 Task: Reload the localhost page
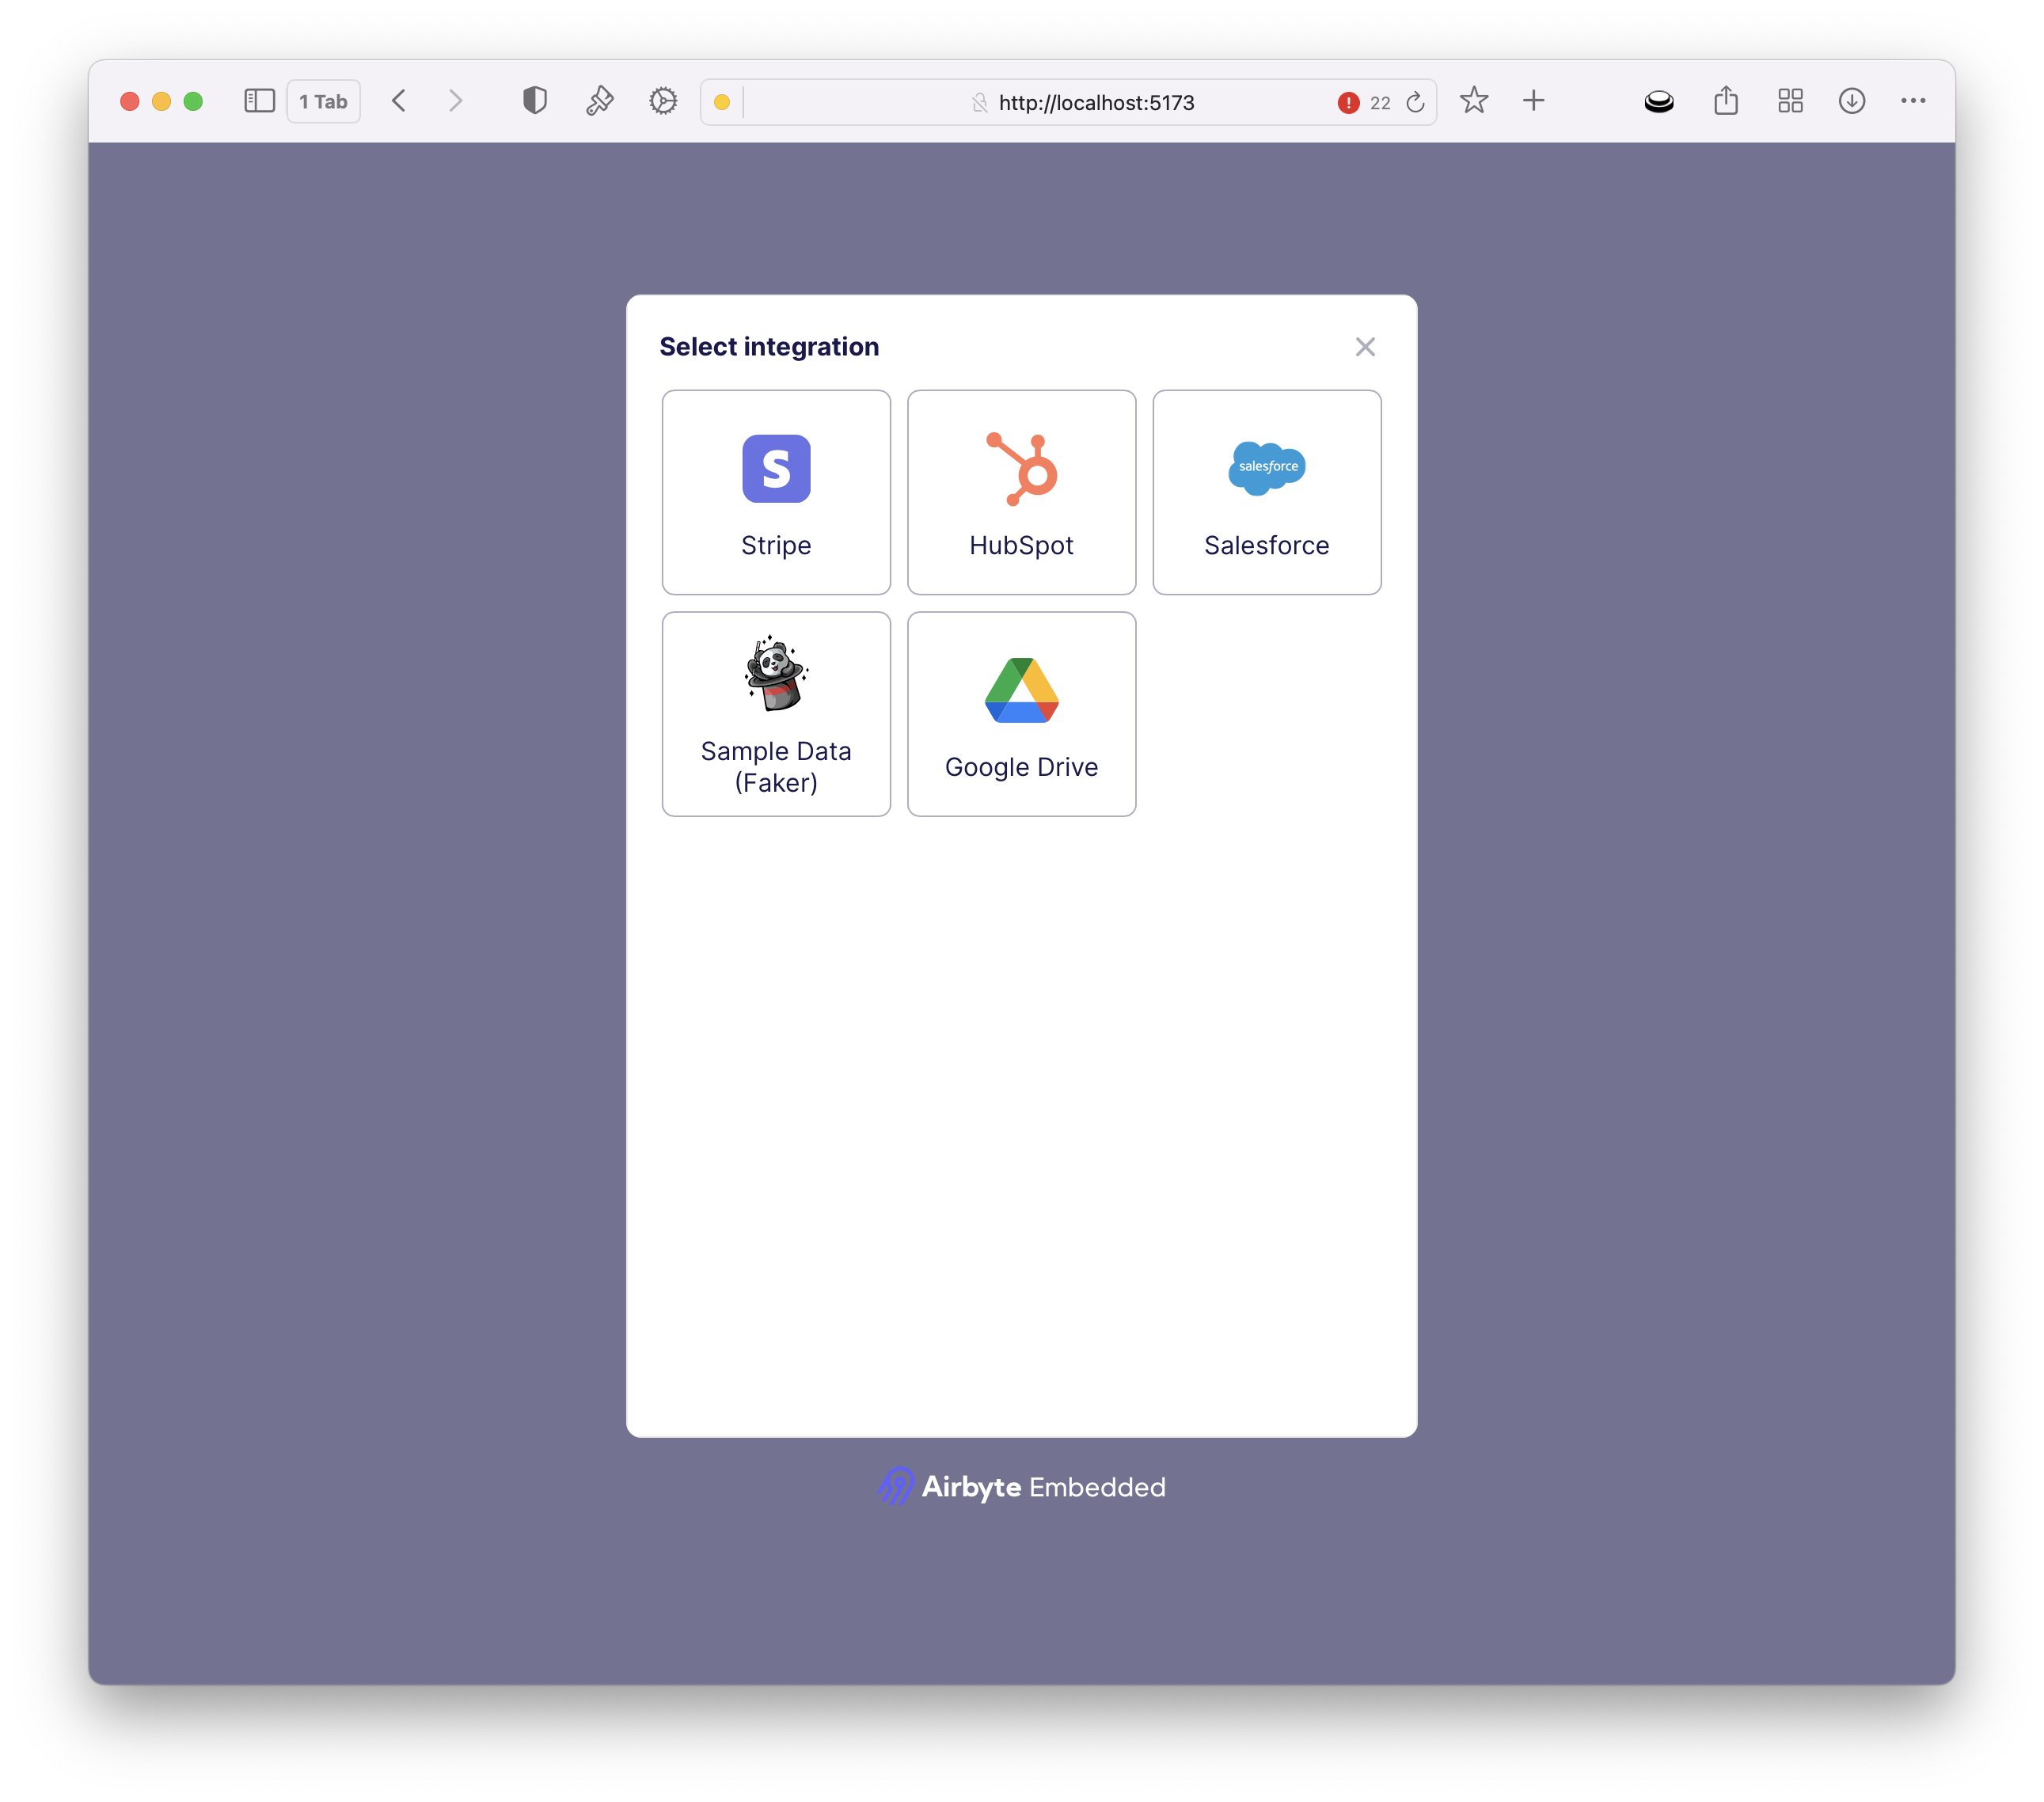[1415, 102]
